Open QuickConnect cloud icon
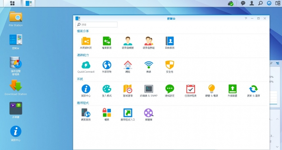This screenshot has width=282, height=150. pos(86,65)
